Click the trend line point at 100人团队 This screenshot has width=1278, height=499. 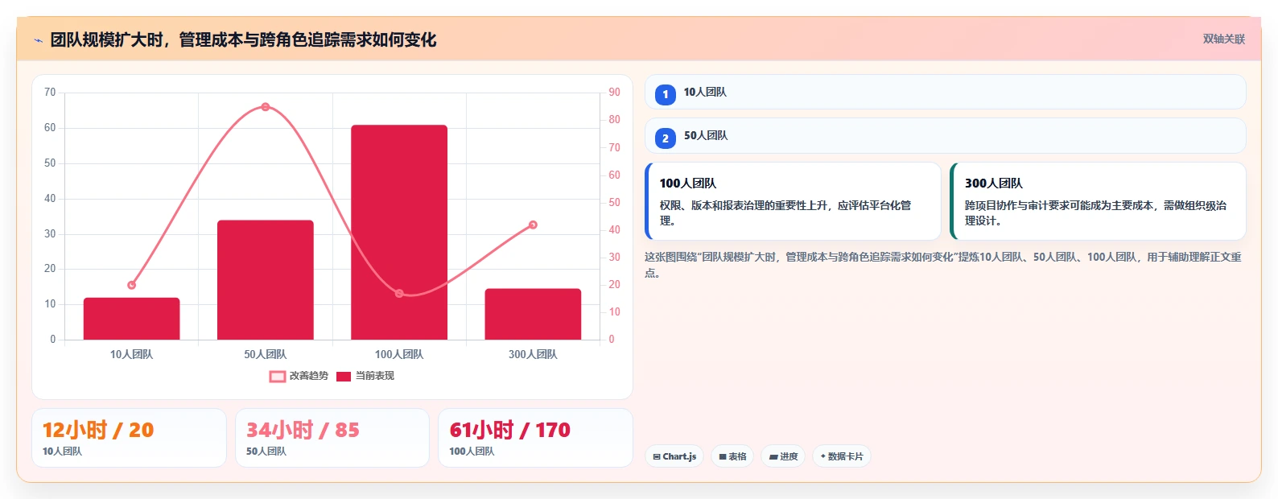click(x=399, y=294)
